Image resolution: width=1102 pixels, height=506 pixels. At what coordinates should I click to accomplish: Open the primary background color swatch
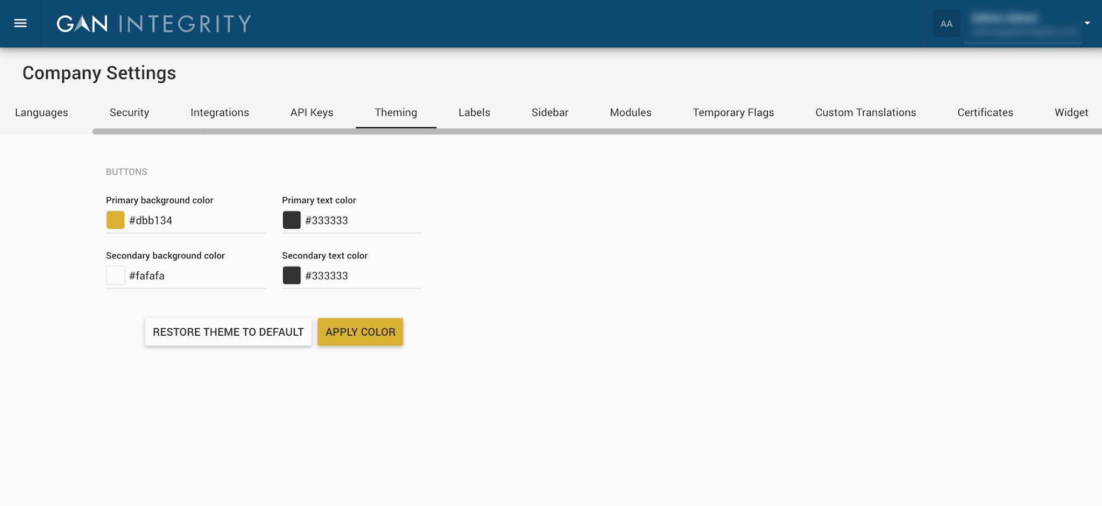point(115,220)
